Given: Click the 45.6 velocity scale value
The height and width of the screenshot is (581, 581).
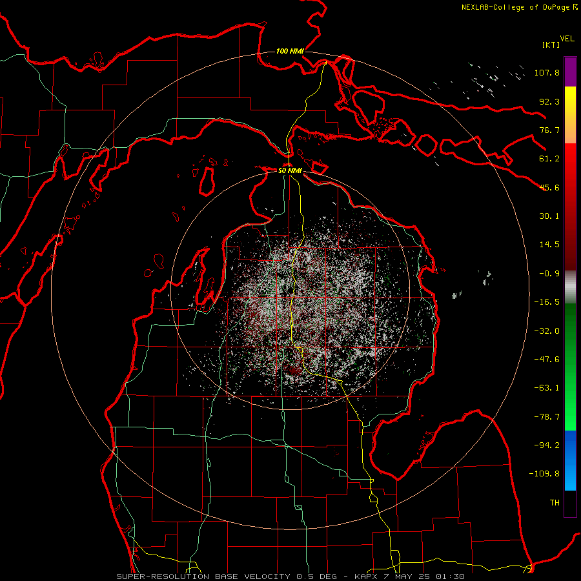Looking at the screenshot, I should pos(549,187).
